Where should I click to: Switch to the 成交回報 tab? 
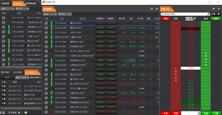coord(17,72)
